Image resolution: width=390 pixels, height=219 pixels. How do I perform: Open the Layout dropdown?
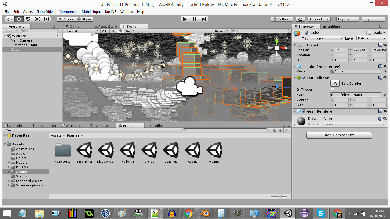click(373, 19)
